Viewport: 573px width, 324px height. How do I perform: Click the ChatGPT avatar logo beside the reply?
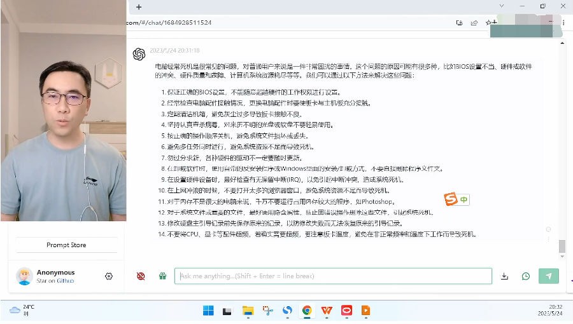(139, 54)
